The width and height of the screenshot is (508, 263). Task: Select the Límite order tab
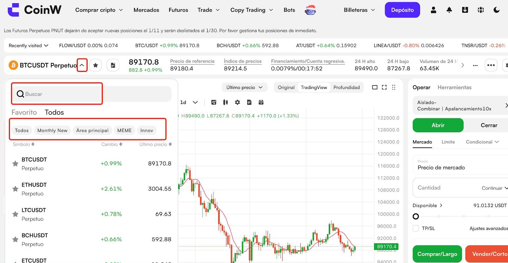[x=448, y=142]
